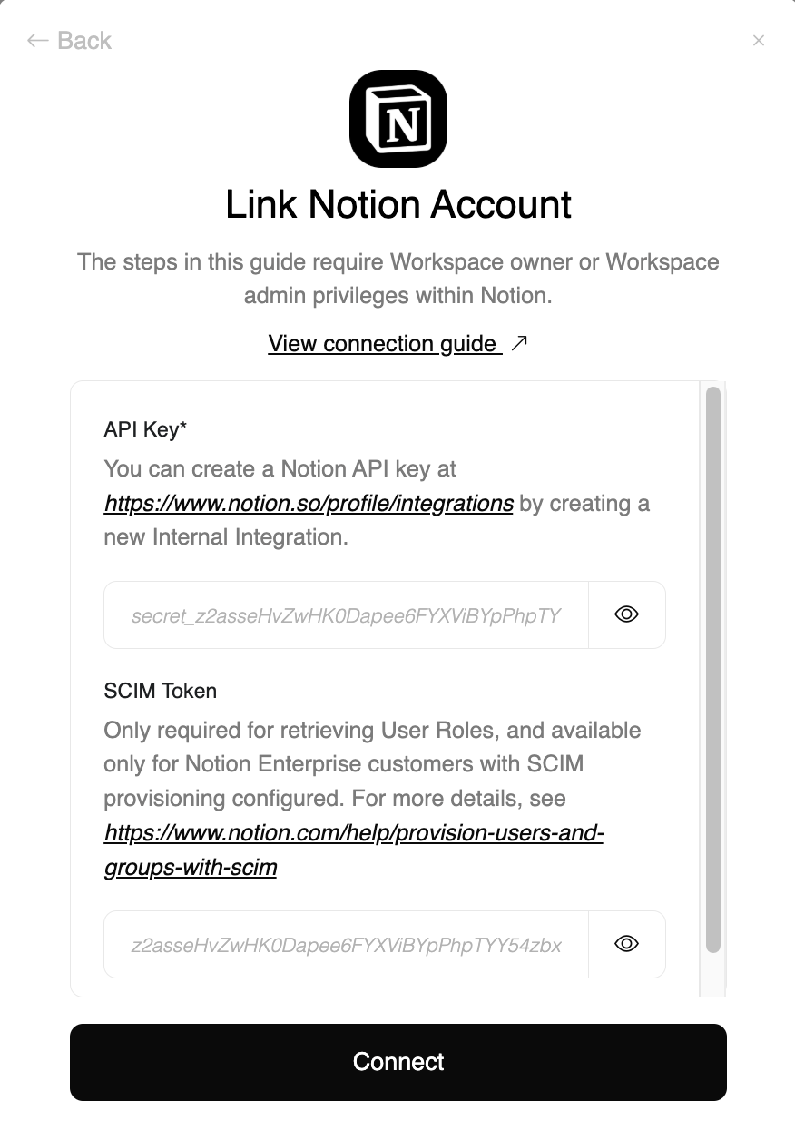
Task: Activate Connect to finish linking Notion
Action: tap(397, 1062)
